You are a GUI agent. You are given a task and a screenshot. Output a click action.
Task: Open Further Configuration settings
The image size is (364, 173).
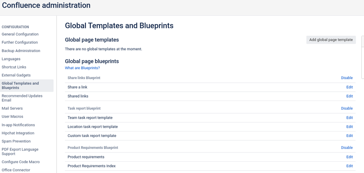click(x=20, y=42)
